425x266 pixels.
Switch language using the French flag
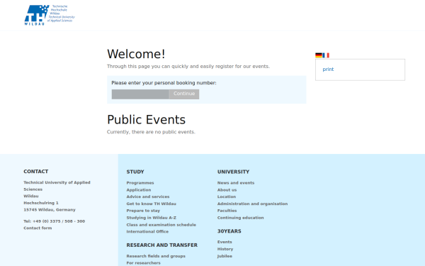click(326, 55)
